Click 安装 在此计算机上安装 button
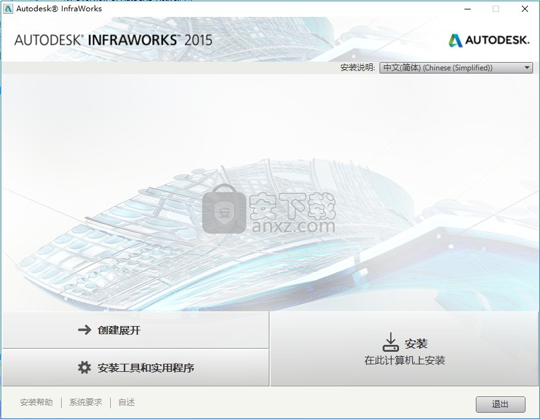 404,349
